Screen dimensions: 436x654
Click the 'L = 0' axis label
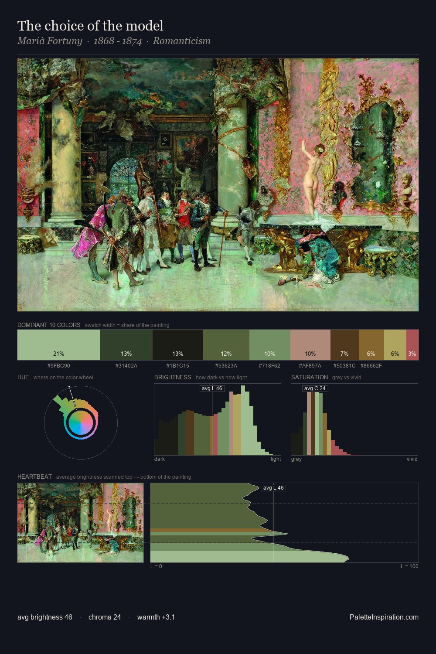click(x=156, y=566)
